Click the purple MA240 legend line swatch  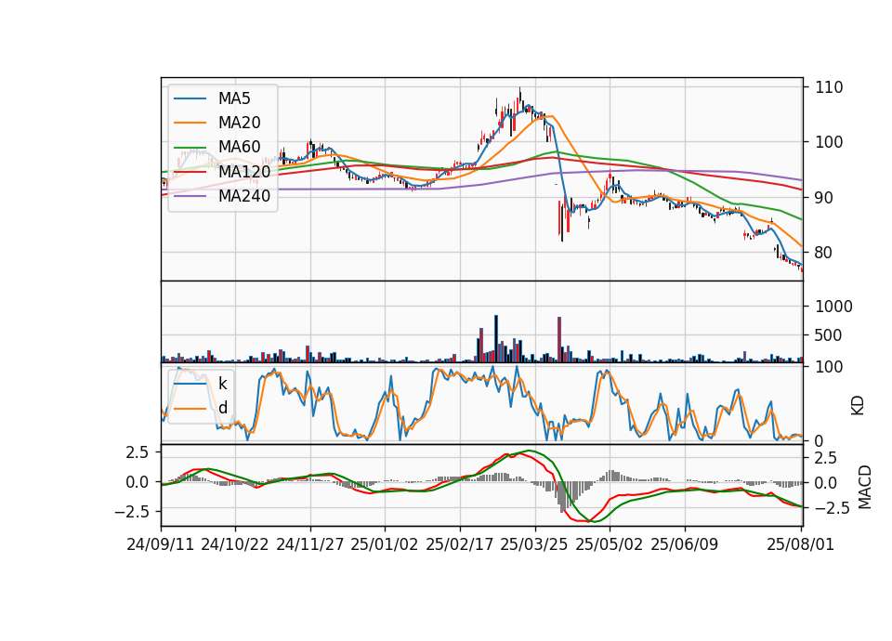pos(190,197)
